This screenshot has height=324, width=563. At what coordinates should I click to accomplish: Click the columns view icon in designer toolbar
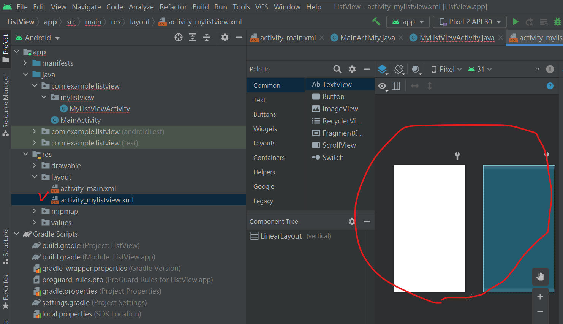point(396,86)
